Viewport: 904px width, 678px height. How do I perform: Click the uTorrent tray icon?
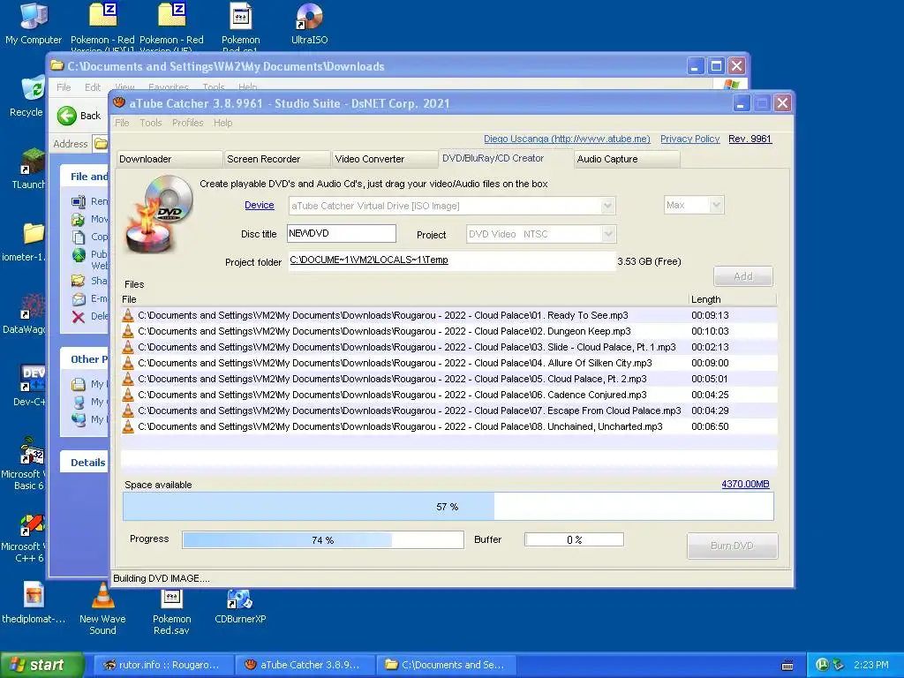[x=822, y=665]
